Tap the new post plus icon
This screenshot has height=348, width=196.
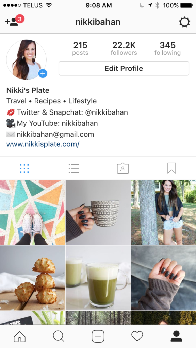(x=98, y=336)
